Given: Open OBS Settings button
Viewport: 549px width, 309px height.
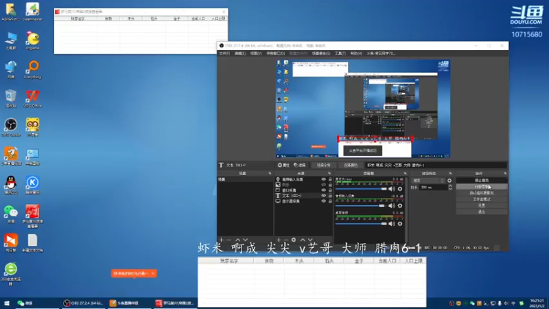Looking at the screenshot, I should pos(482,205).
